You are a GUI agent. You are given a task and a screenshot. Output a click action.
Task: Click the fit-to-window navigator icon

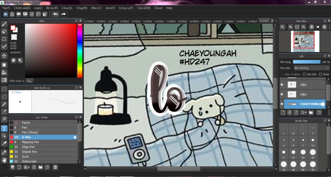pyautogui.click(x=297, y=27)
